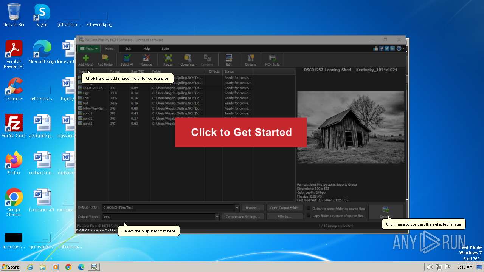The image size is (484, 272).
Task: Click the LinkedIn share icon
Action: (x=392, y=48)
